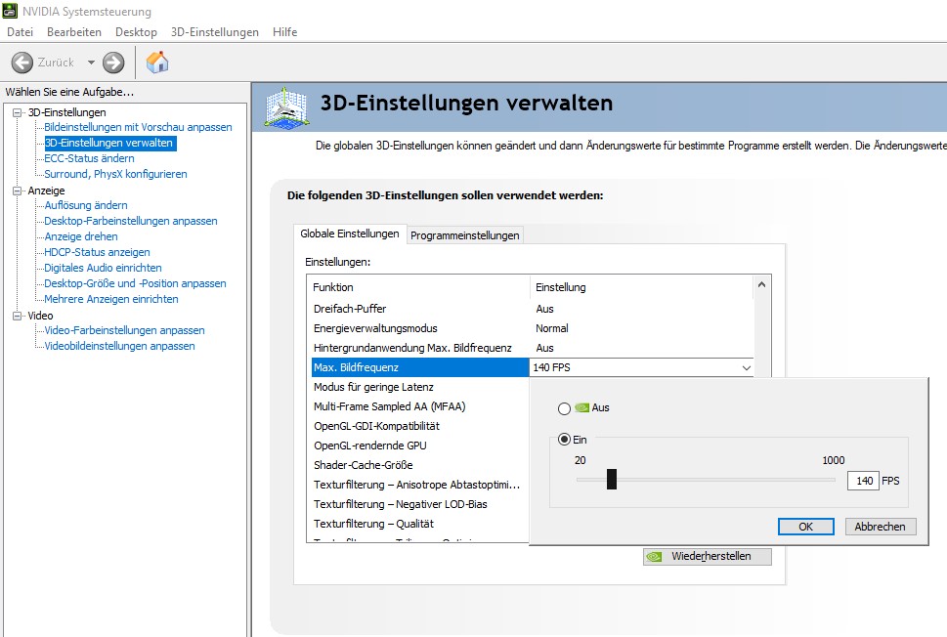Open Mehrere Anzeigen einrichten

point(111,300)
